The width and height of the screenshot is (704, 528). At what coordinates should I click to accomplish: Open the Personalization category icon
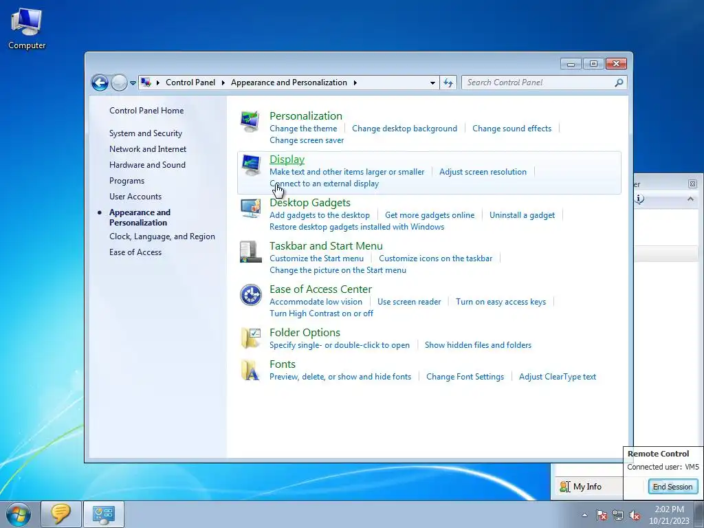pyautogui.click(x=250, y=121)
